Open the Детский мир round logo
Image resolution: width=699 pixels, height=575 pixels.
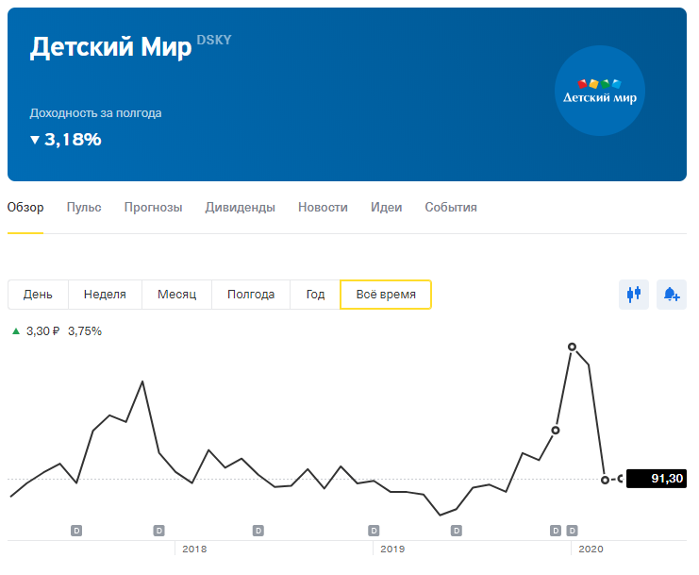pyautogui.click(x=600, y=91)
